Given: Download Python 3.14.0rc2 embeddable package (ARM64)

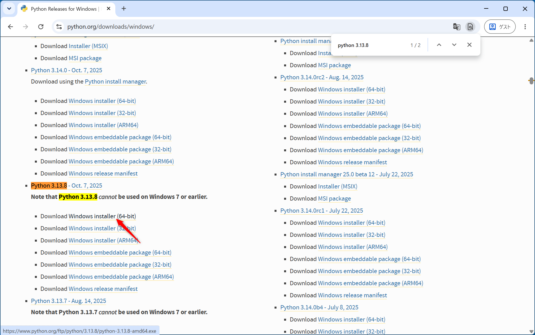Looking at the screenshot, I should (370, 150).
